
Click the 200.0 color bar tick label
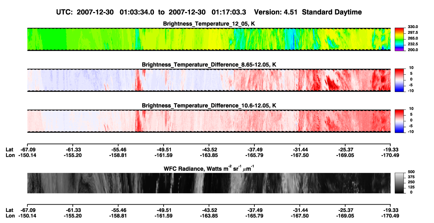tap(413, 49)
